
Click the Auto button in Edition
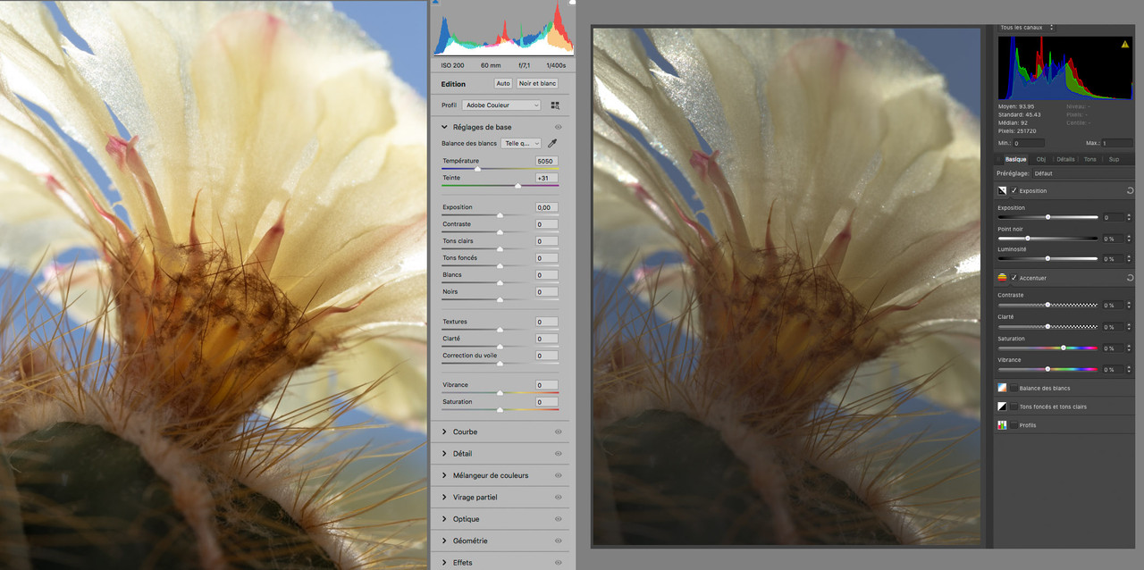[x=503, y=83]
